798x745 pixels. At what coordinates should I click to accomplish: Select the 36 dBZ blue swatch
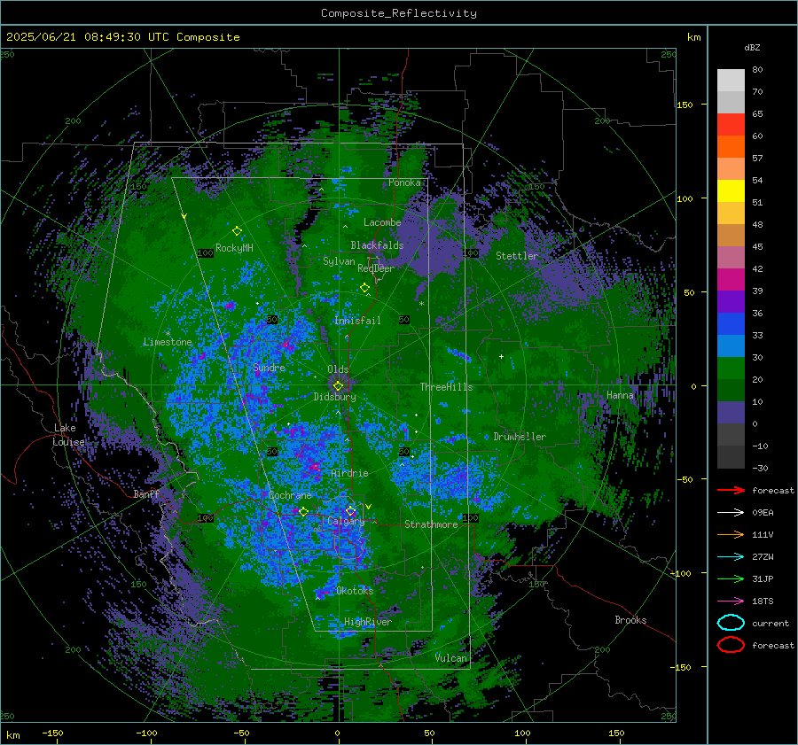[731, 323]
